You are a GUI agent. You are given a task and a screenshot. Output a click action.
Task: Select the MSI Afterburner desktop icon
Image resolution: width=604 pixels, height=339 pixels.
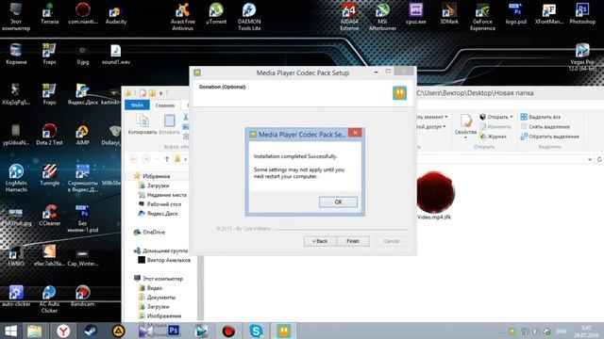click(x=382, y=17)
